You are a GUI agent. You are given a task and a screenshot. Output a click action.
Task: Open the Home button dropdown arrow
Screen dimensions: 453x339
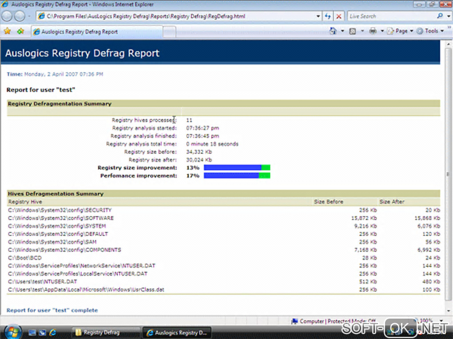pyautogui.click(x=343, y=31)
